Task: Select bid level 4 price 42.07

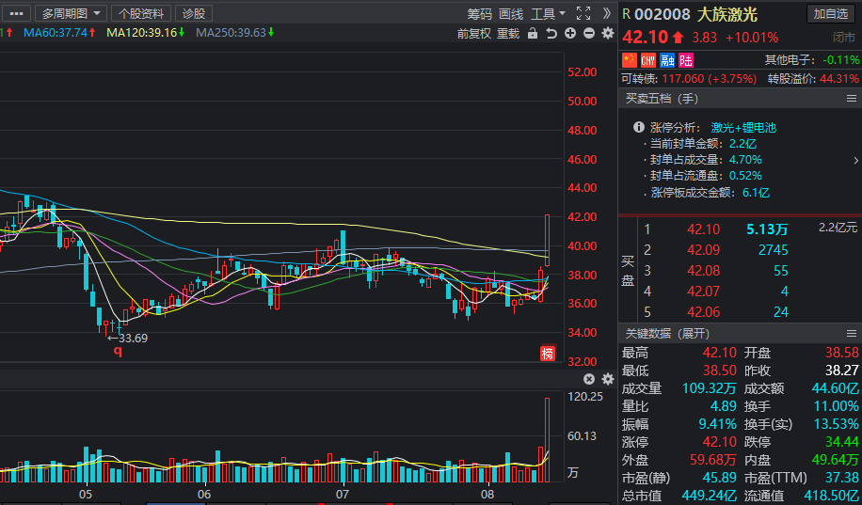Action: [x=703, y=292]
